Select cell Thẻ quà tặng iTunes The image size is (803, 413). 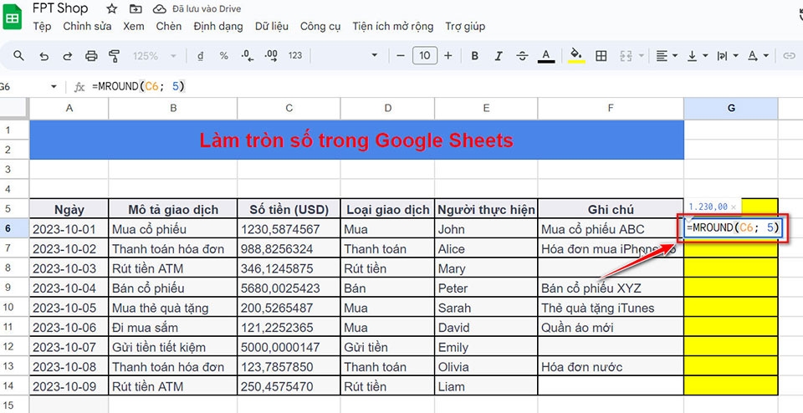point(611,308)
